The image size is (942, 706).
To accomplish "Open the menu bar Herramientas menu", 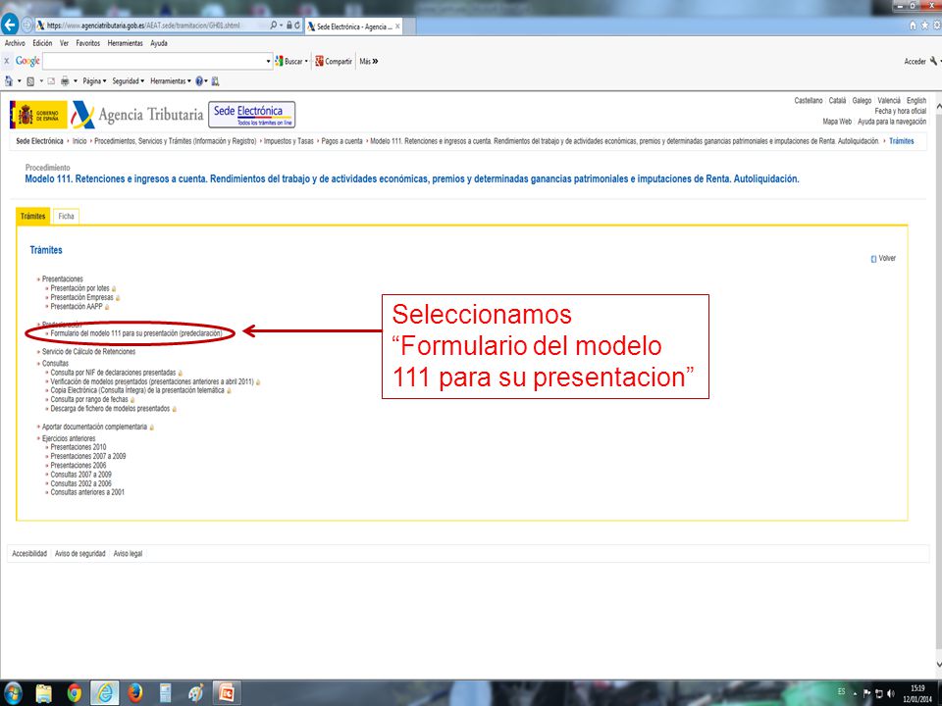I will 125,43.
